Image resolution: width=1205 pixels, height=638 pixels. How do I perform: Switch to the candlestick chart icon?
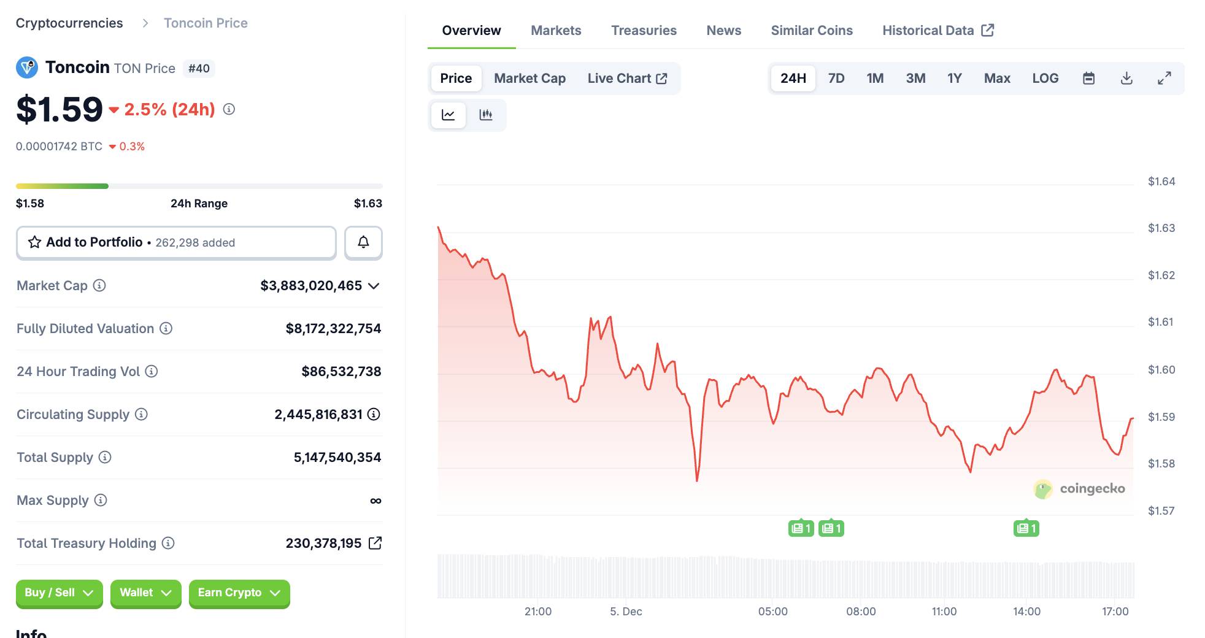pos(486,115)
